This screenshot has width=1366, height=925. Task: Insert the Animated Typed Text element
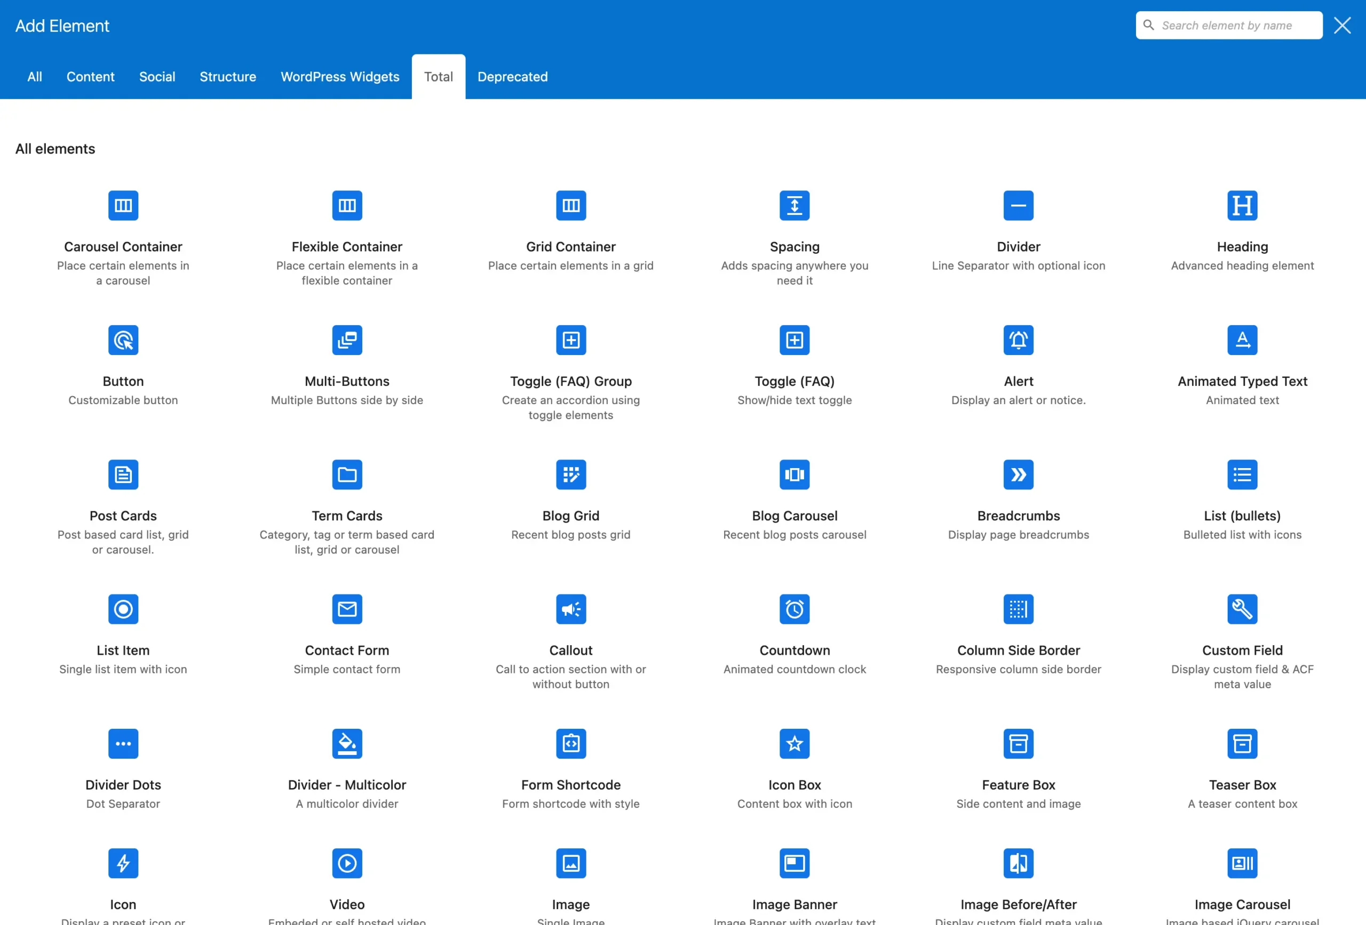point(1242,361)
